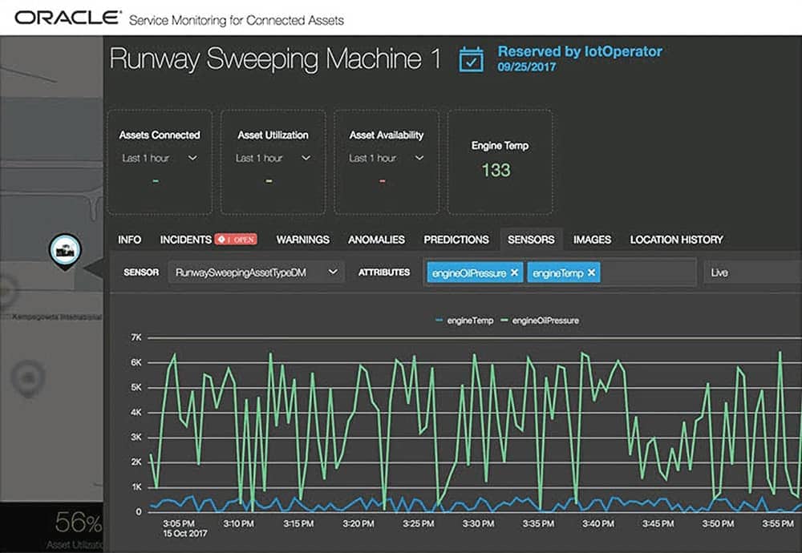Click the reservation calendar icon
The image size is (802, 553).
[x=471, y=59]
